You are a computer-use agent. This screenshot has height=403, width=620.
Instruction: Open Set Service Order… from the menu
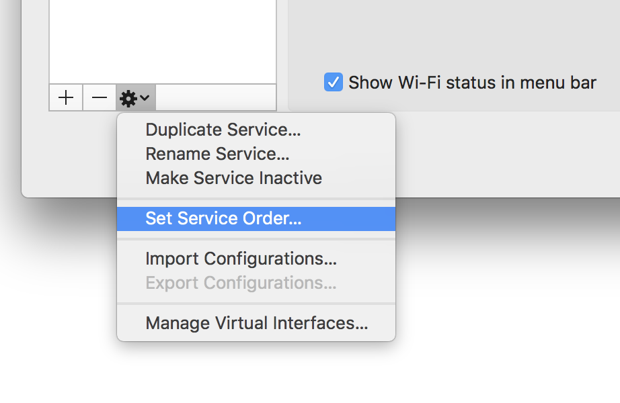coord(223,218)
